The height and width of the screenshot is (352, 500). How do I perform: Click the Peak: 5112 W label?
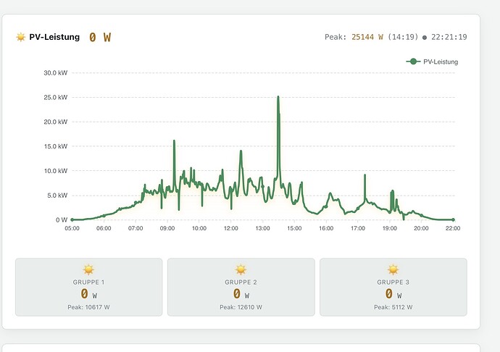[393, 307]
